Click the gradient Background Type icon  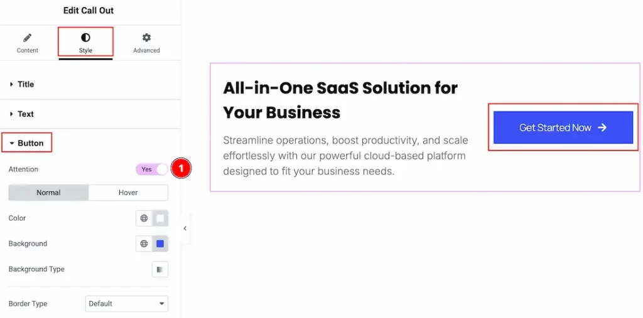click(x=160, y=269)
